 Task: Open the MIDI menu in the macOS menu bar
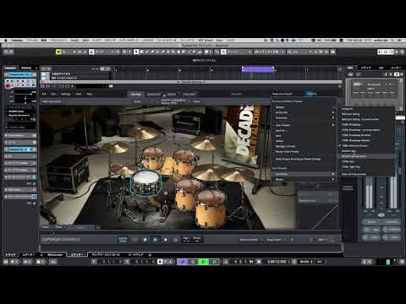click(x=85, y=41)
